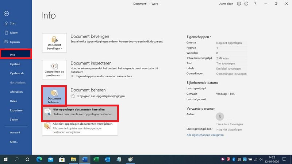The height and width of the screenshot is (164, 292).
Task: Choose Niet-opgeslagen documenten herstellen
Action: click(80, 113)
